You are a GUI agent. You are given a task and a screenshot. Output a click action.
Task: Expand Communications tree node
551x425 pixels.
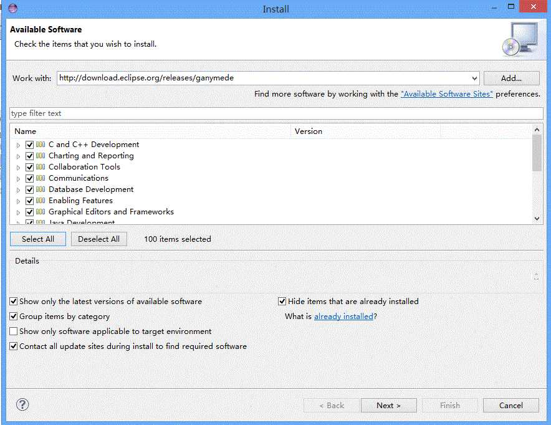[x=18, y=179]
